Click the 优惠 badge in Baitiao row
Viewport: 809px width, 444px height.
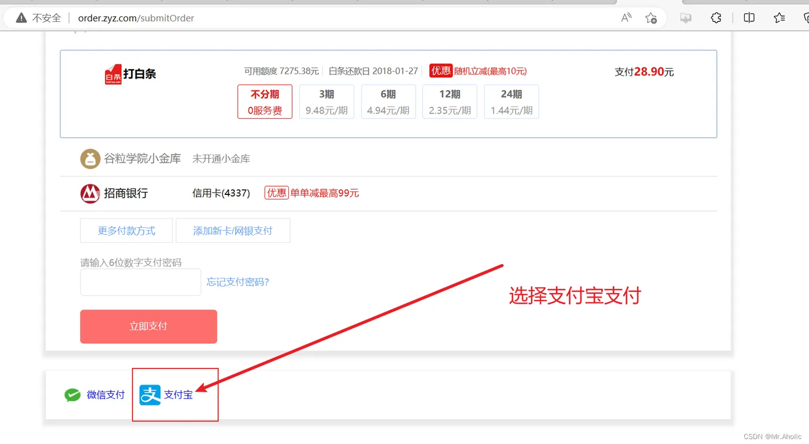[x=441, y=71]
